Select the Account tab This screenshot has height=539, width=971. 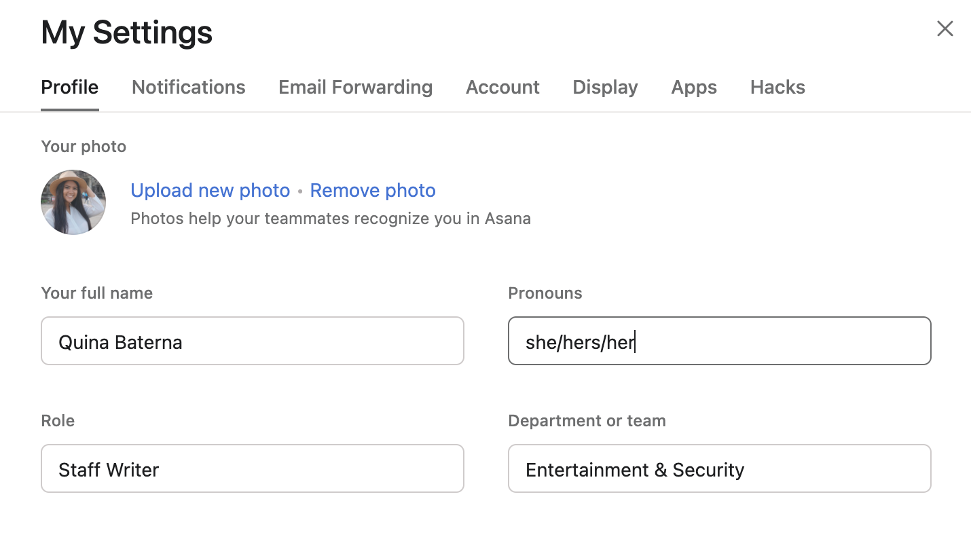[502, 87]
